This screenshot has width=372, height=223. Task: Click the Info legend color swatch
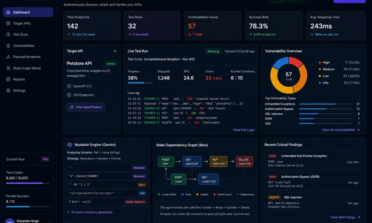(x=319, y=83)
